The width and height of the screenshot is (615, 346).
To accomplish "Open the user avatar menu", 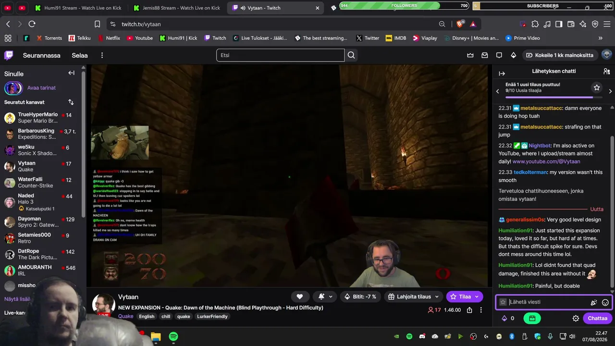I will pyautogui.click(x=606, y=55).
